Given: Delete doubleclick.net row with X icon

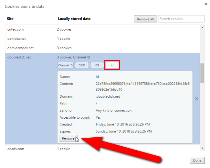Looking at the screenshot, I should [196, 99].
